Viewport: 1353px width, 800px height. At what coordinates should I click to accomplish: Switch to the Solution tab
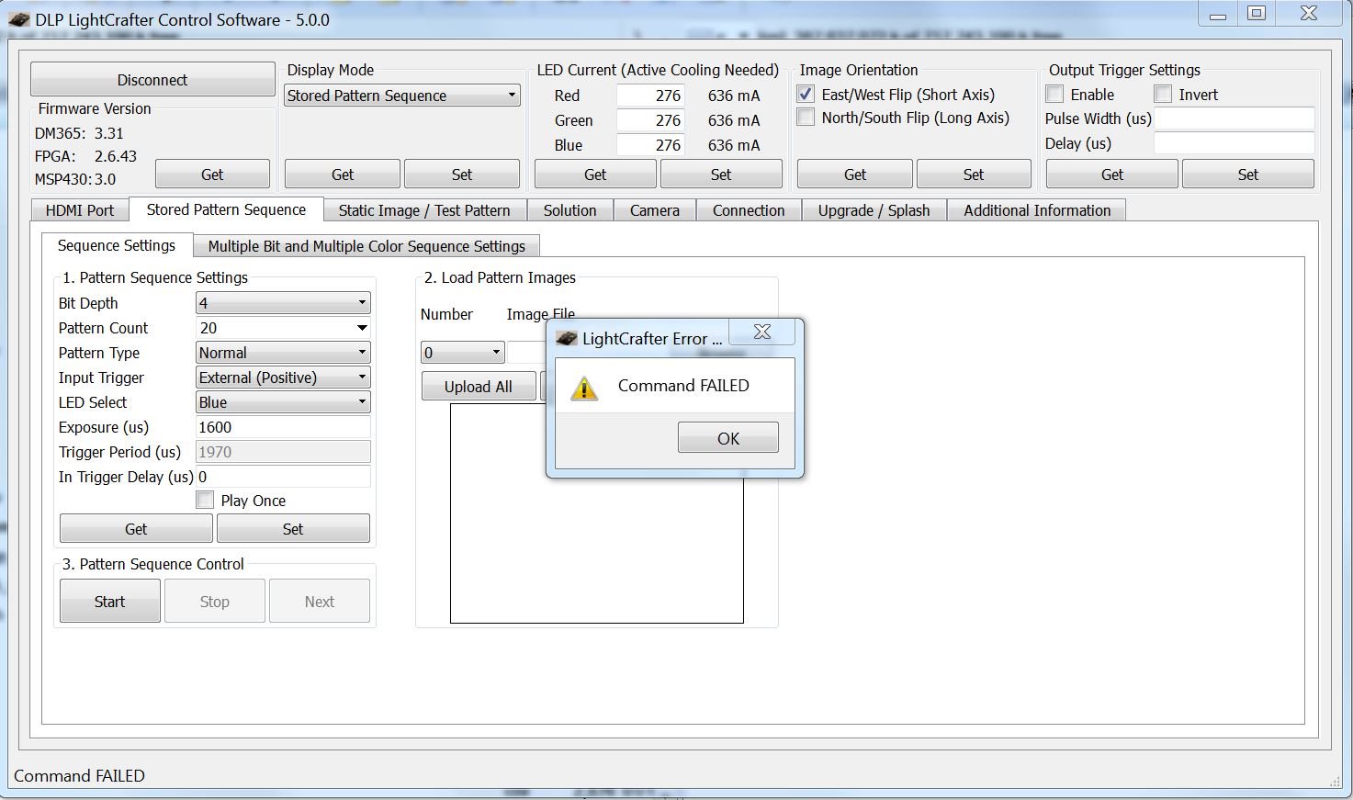tap(569, 210)
